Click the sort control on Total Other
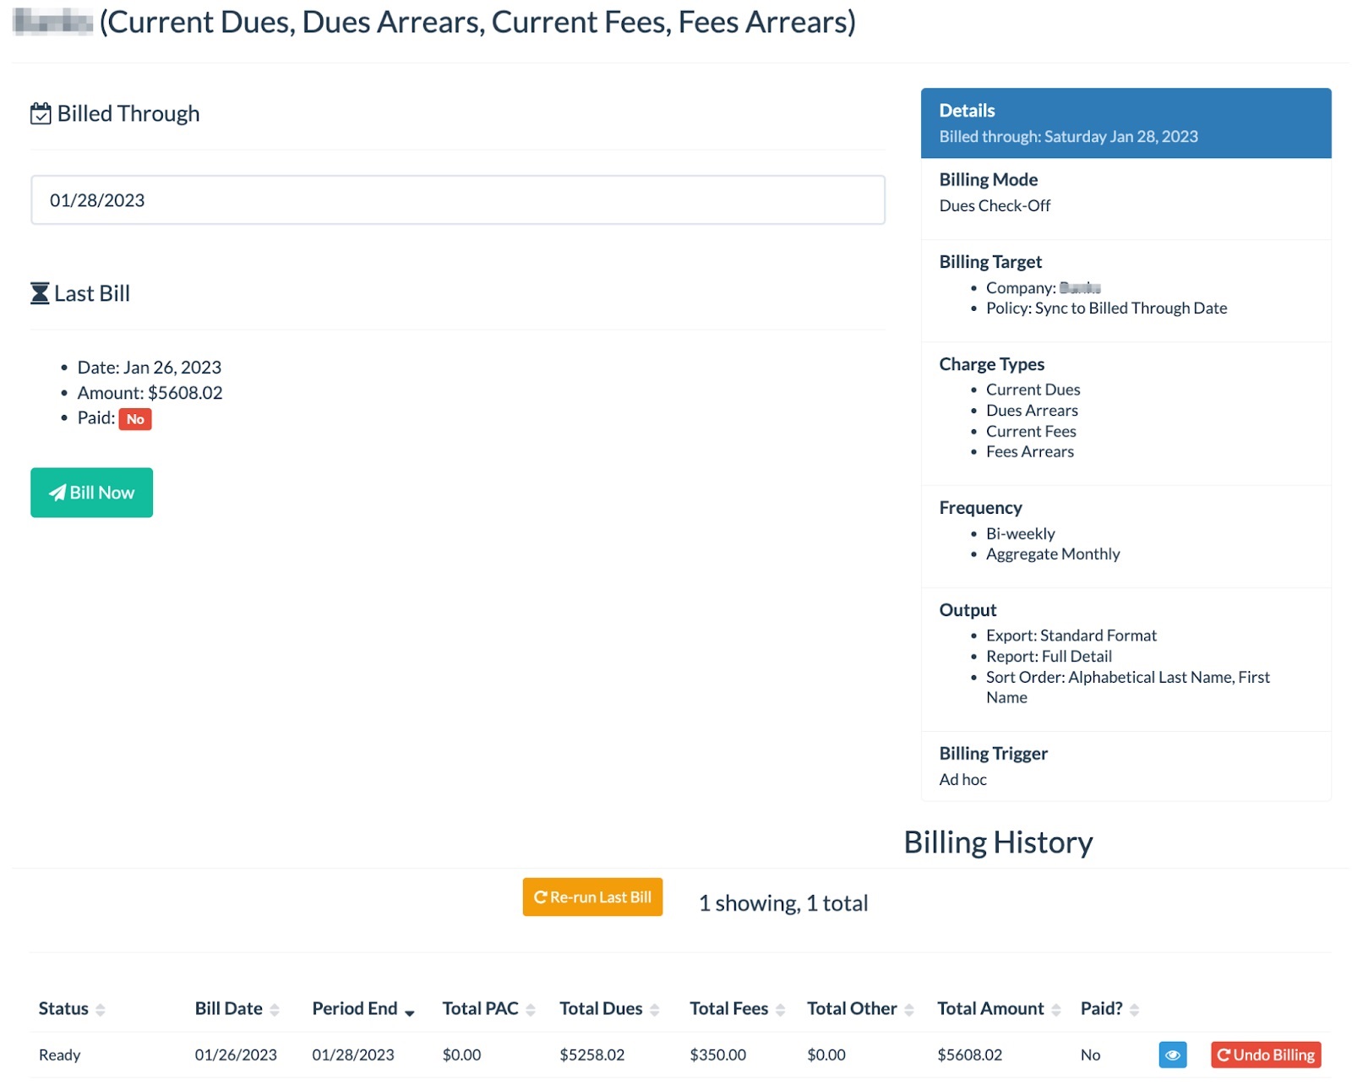This screenshot has height=1085, width=1352. click(x=909, y=1009)
